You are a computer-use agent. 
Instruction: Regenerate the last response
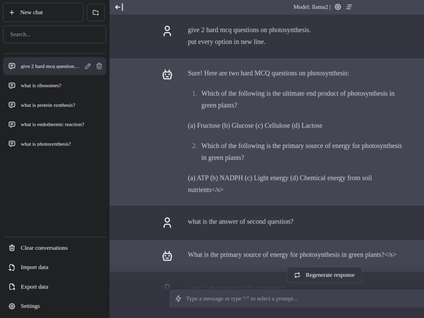tap(324, 275)
